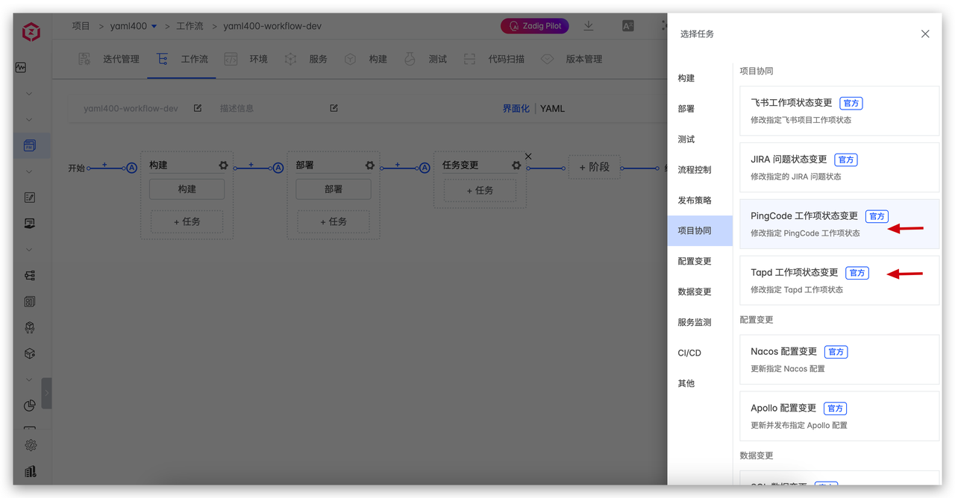
Task: Switch to the 版本管理 tab
Action: 572,59
